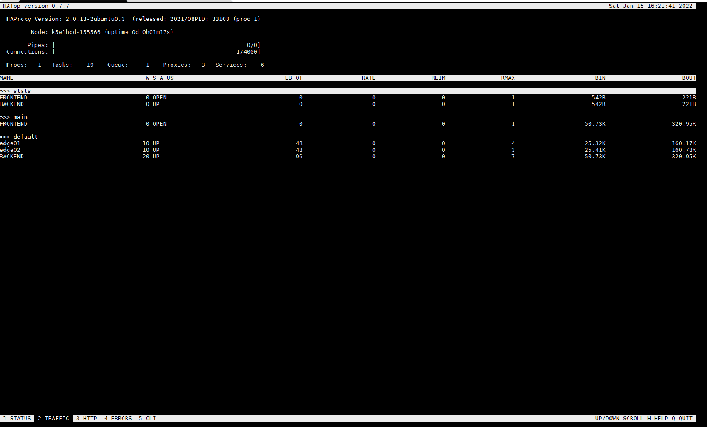Click default BACKEND LBTOT value 96
The height and width of the screenshot is (427, 707).
[x=299, y=157]
